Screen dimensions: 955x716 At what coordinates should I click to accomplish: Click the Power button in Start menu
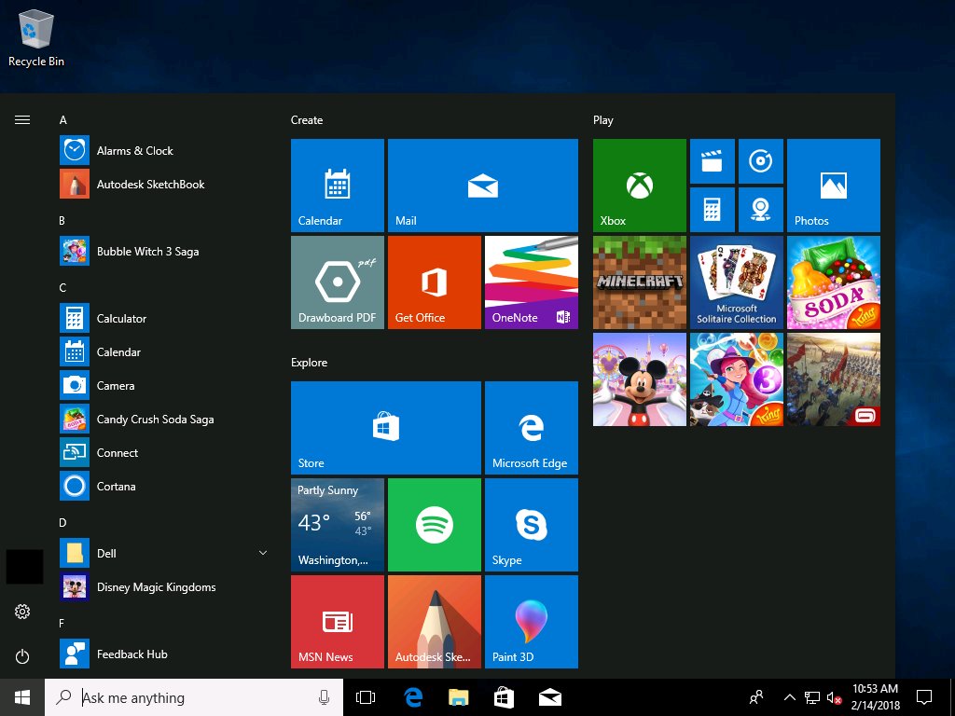point(22,656)
